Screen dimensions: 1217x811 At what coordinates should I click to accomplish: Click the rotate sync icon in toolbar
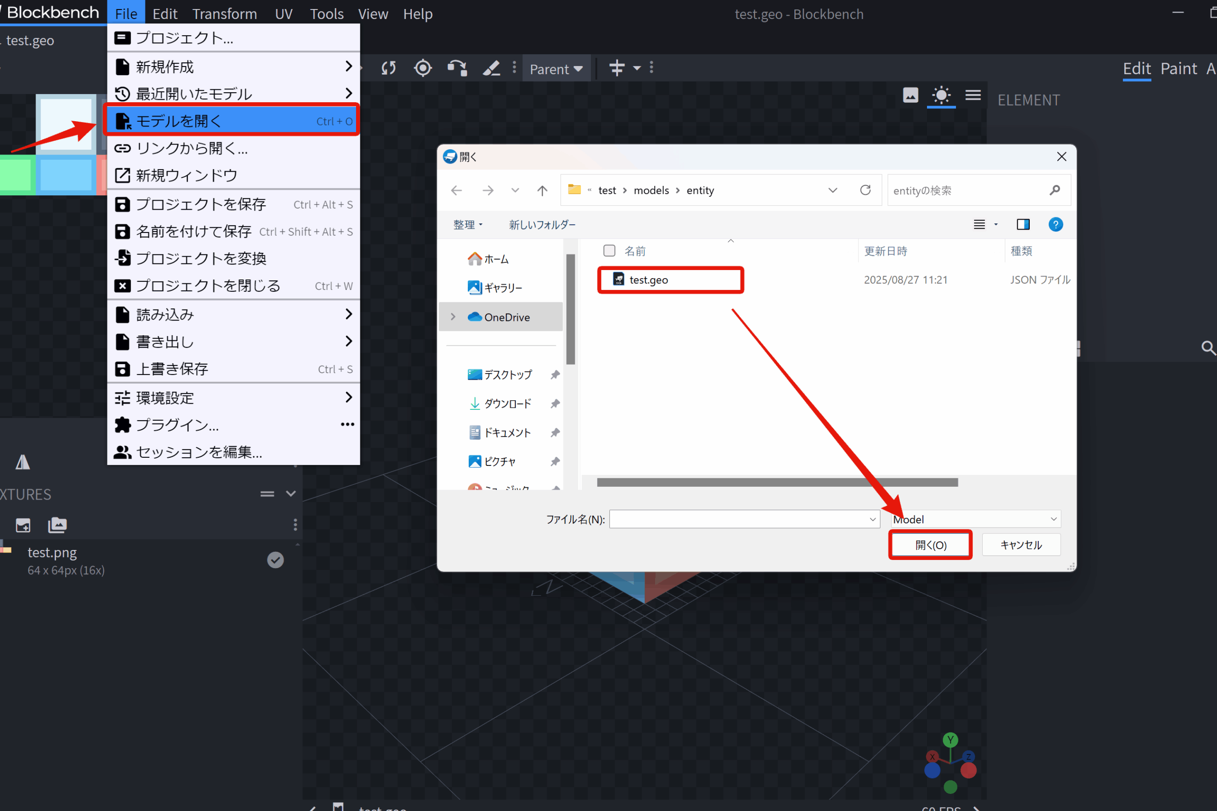[x=388, y=68]
